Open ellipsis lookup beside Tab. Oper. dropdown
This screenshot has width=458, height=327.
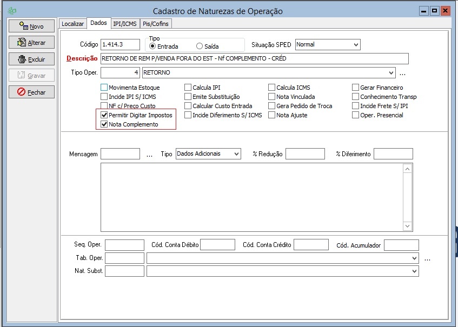click(427, 259)
